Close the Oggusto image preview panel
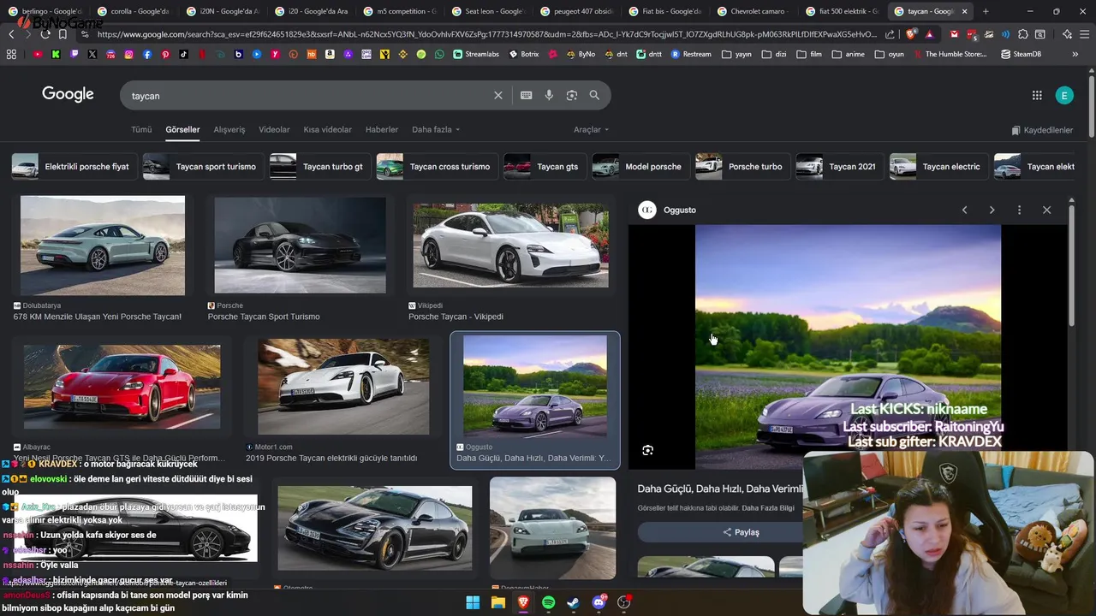The height and width of the screenshot is (616, 1096). point(1046,210)
